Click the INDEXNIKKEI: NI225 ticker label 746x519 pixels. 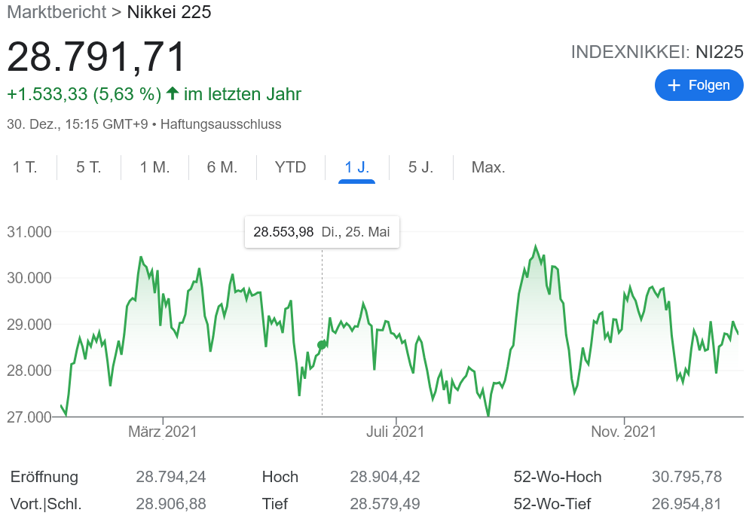click(657, 52)
